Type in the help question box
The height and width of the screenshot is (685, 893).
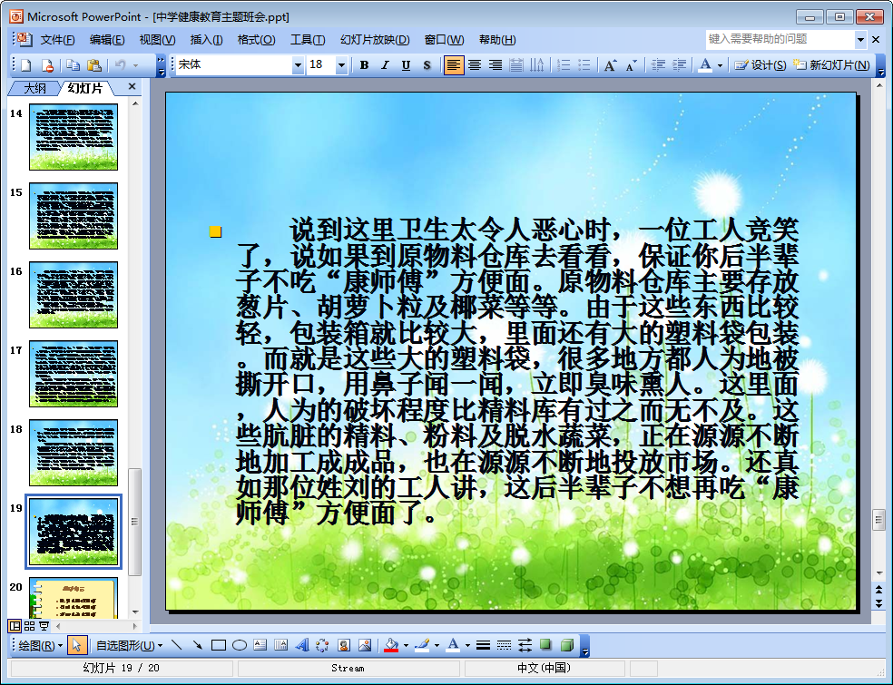pyautogui.click(x=779, y=39)
